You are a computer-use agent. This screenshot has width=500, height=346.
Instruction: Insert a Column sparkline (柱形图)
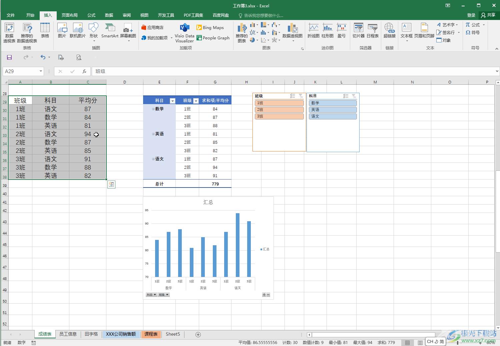(x=328, y=30)
